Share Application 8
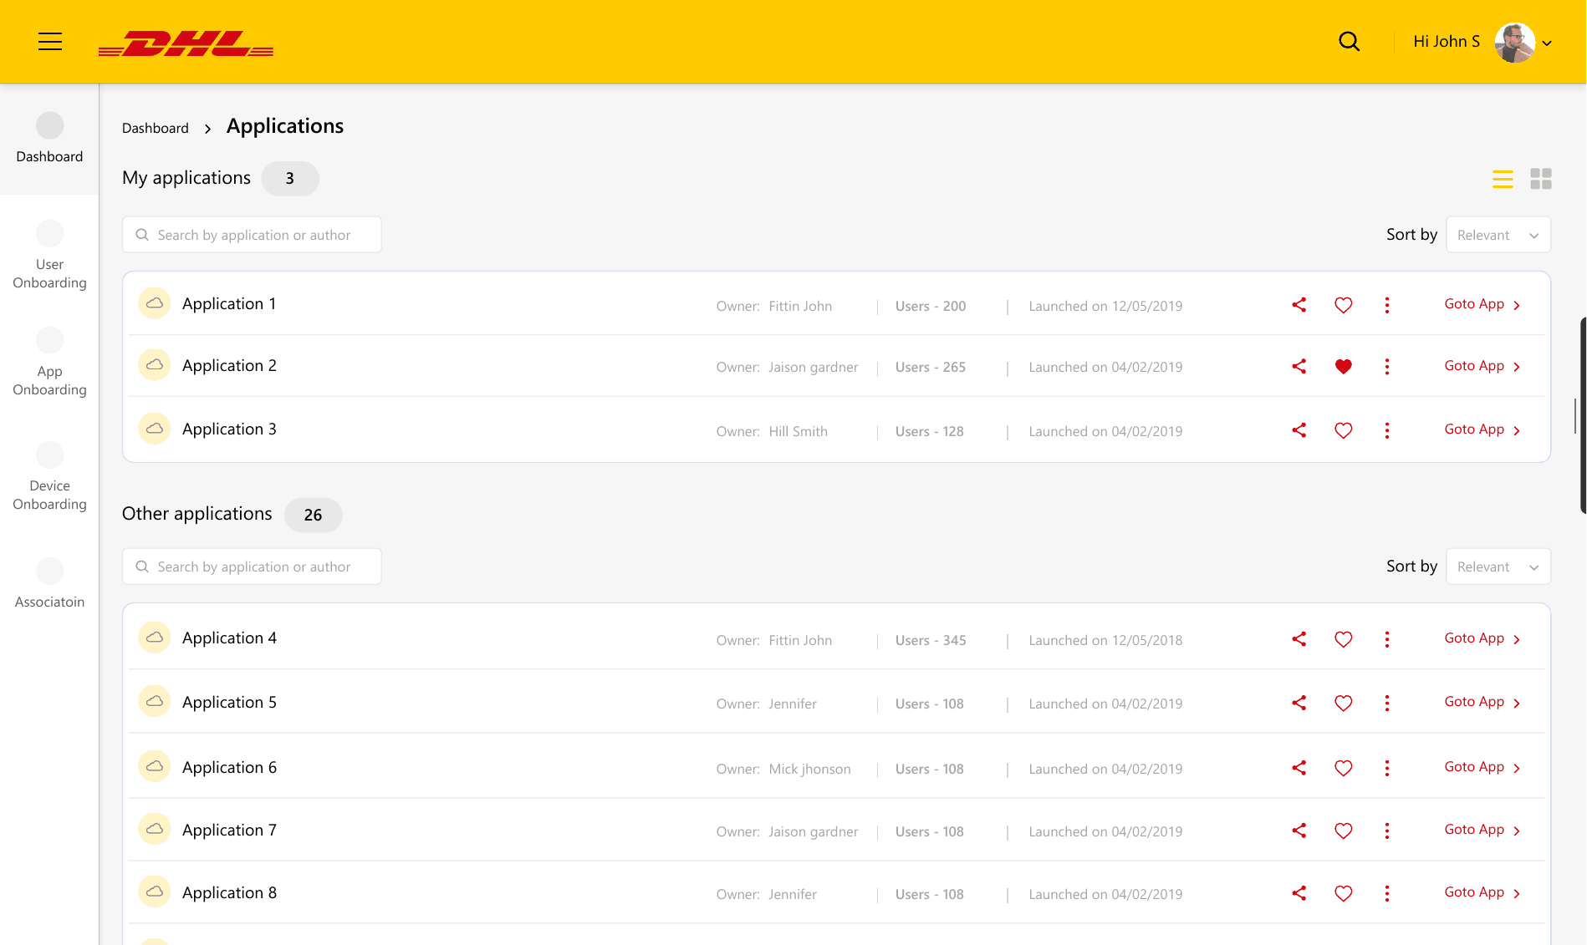This screenshot has width=1587, height=945. (x=1299, y=893)
